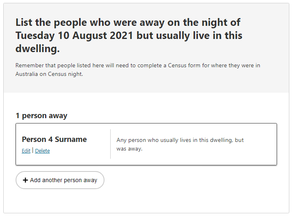Image resolution: width=293 pixels, height=217 pixels.
Task: Click the separator bar between Edit and Delete
Action: (32, 151)
